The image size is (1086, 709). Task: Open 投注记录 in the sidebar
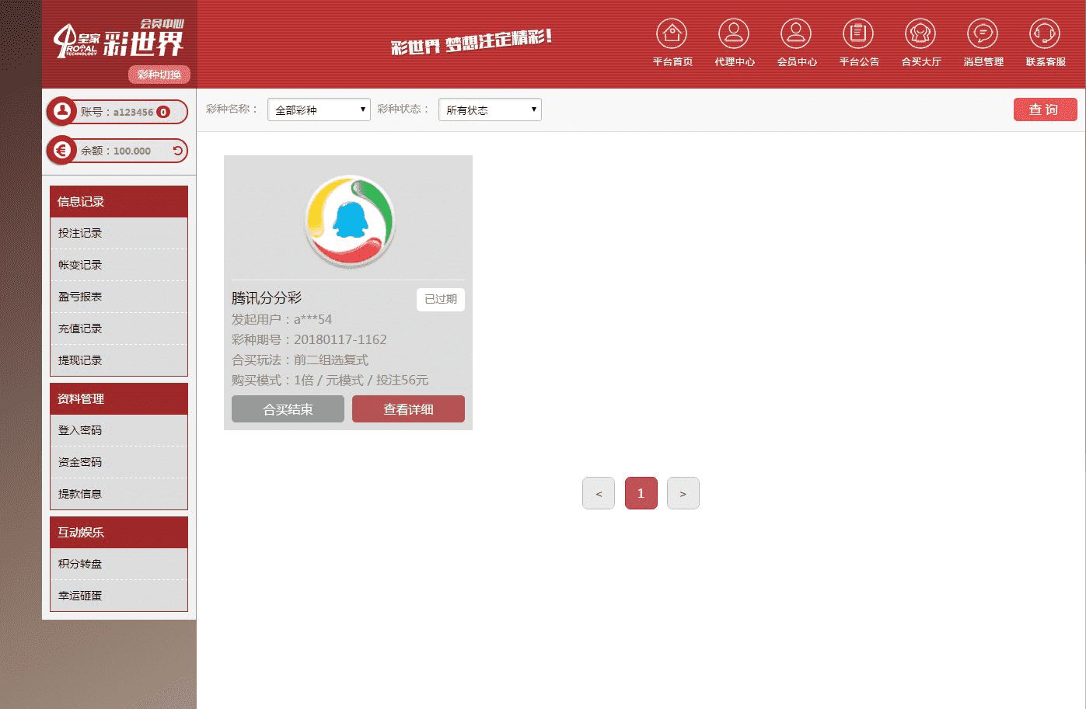click(80, 233)
